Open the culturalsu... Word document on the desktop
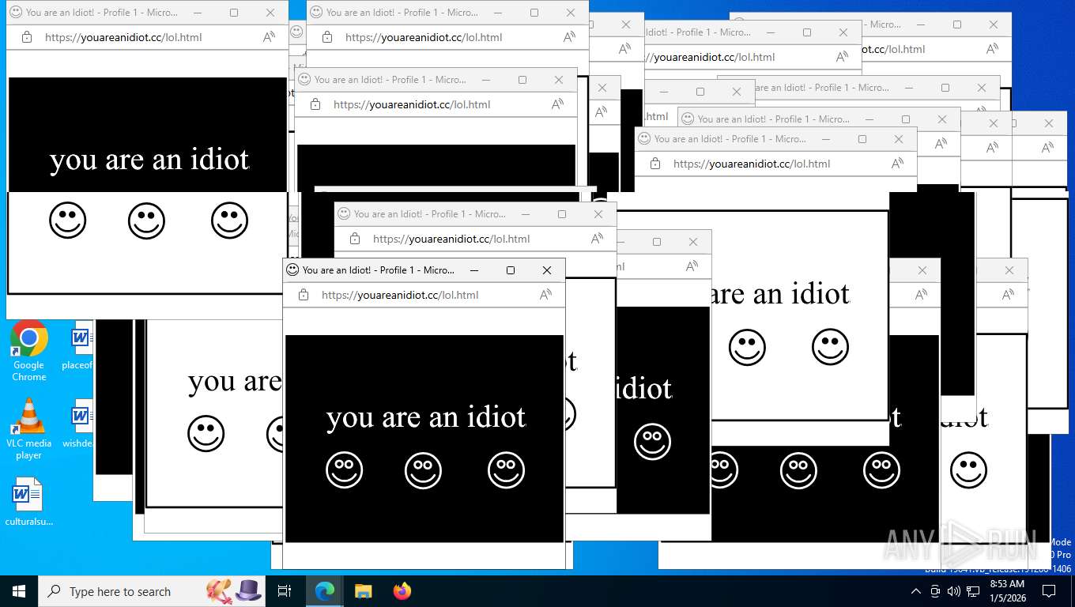1075x607 pixels. (28, 502)
